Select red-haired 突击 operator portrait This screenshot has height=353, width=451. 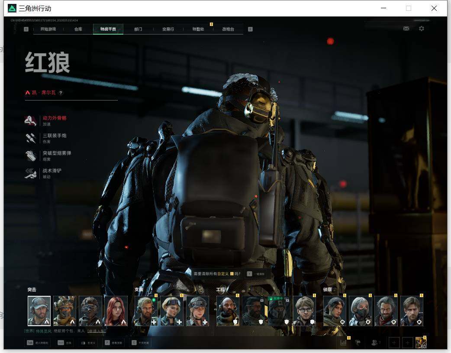[x=116, y=311]
